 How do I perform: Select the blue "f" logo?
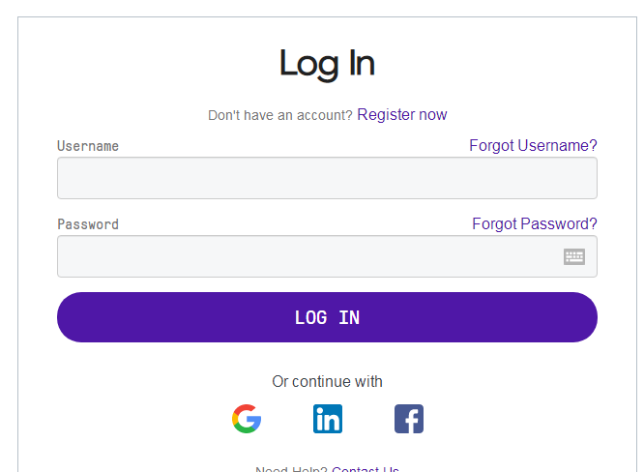pos(409,419)
